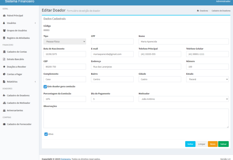Open Cadastro de Motivador menu item
The image size is (233, 160).
click(19, 103)
